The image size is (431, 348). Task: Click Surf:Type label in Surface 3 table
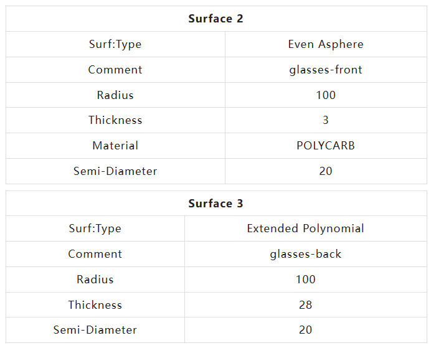click(x=95, y=228)
